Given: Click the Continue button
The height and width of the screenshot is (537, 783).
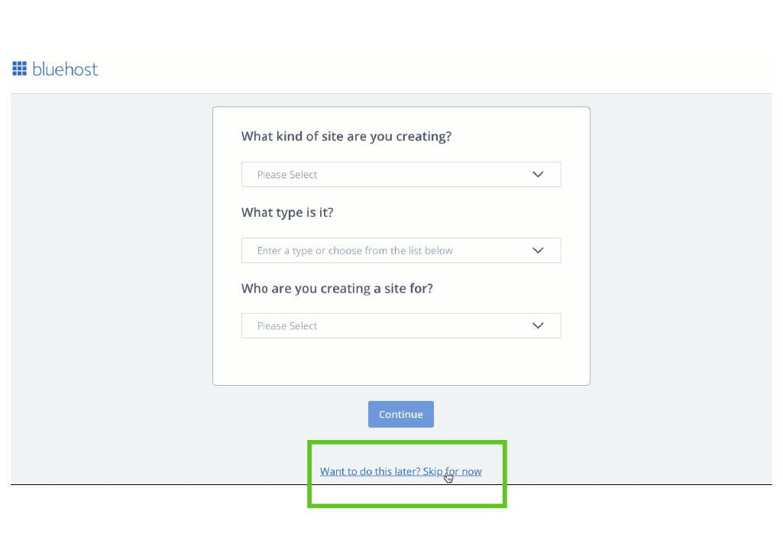Looking at the screenshot, I should [x=400, y=414].
